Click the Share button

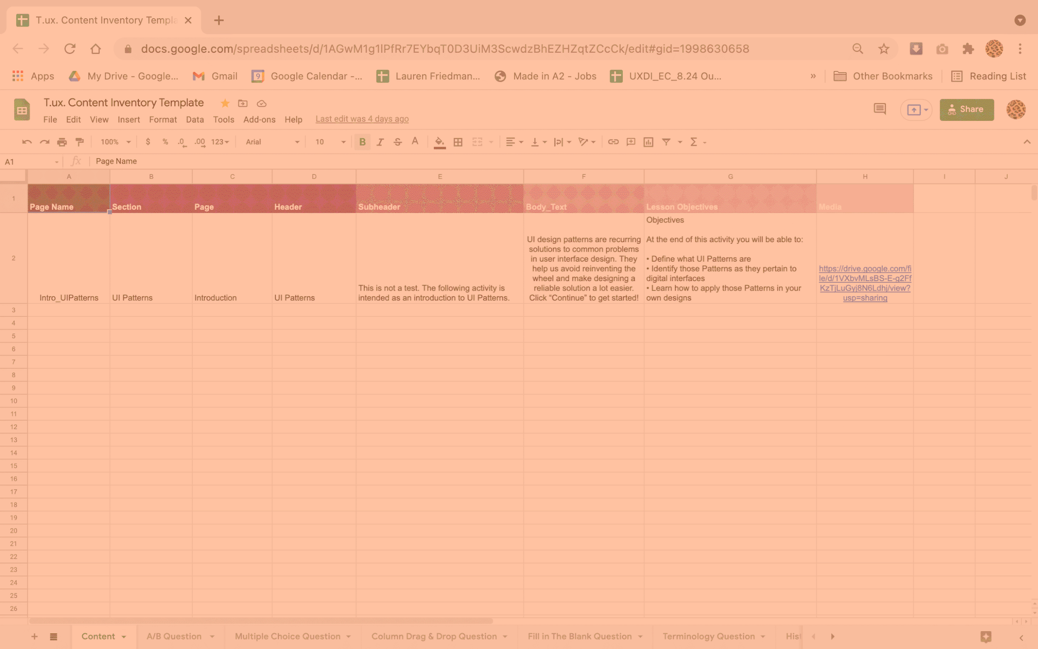tap(967, 110)
